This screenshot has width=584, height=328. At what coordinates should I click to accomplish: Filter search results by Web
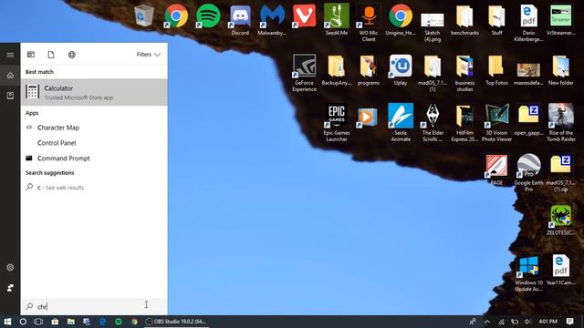72,55
